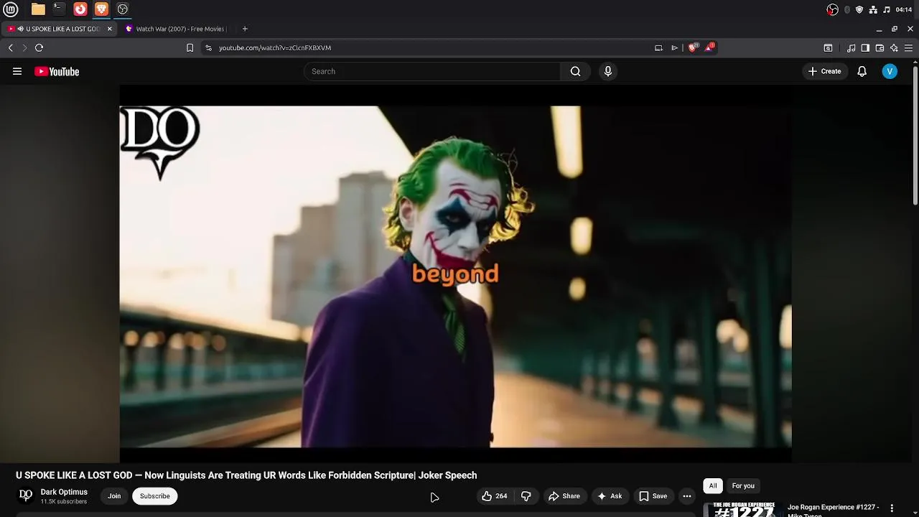919x517 pixels.
Task: Open the Joe Rogan Experience #1227 thumbnail
Action: pos(743,509)
